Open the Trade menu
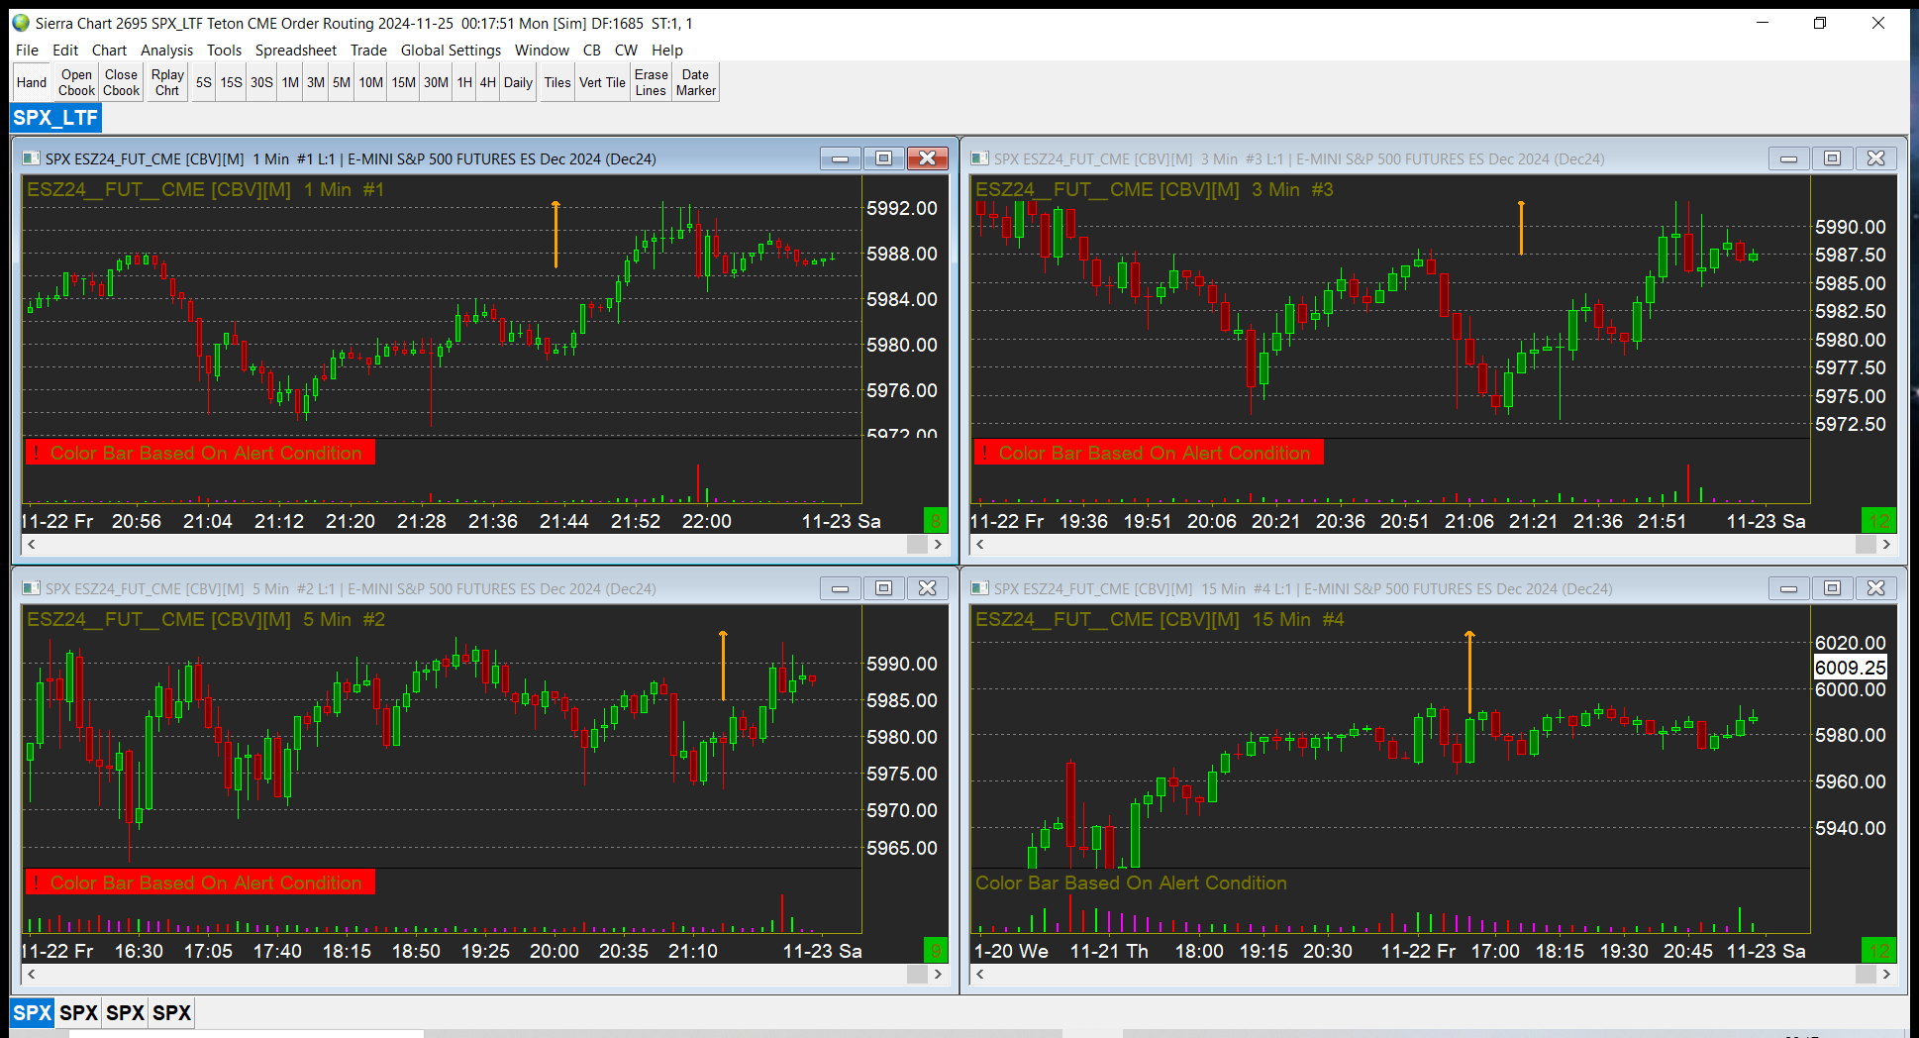Image resolution: width=1919 pixels, height=1038 pixels. (x=368, y=51)
